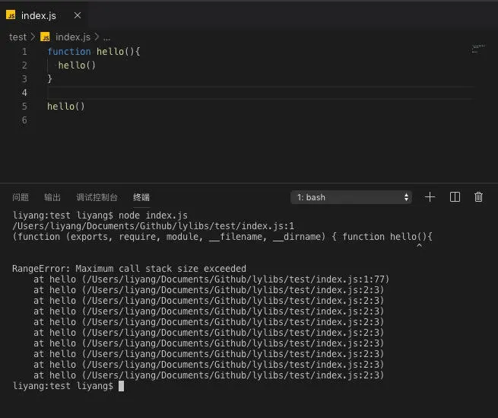Screen dimensions: 498x418
Task: Click 'RangeError: Maximum call stack size exceeded' text
Action: (x=129, y=269)
